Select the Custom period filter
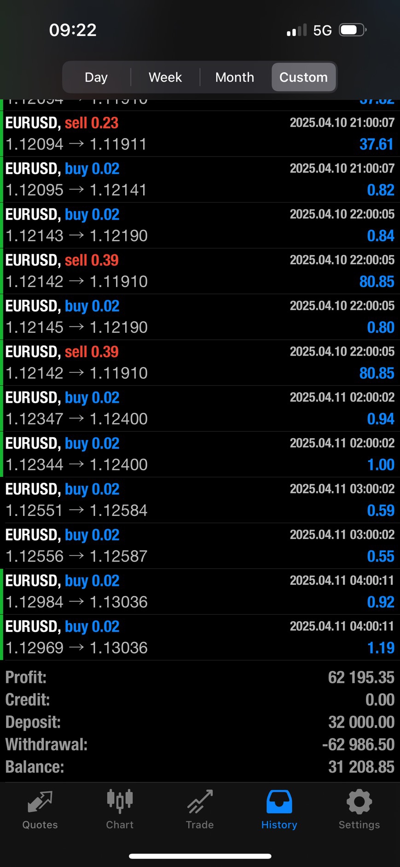 click(x=303, y=77)
